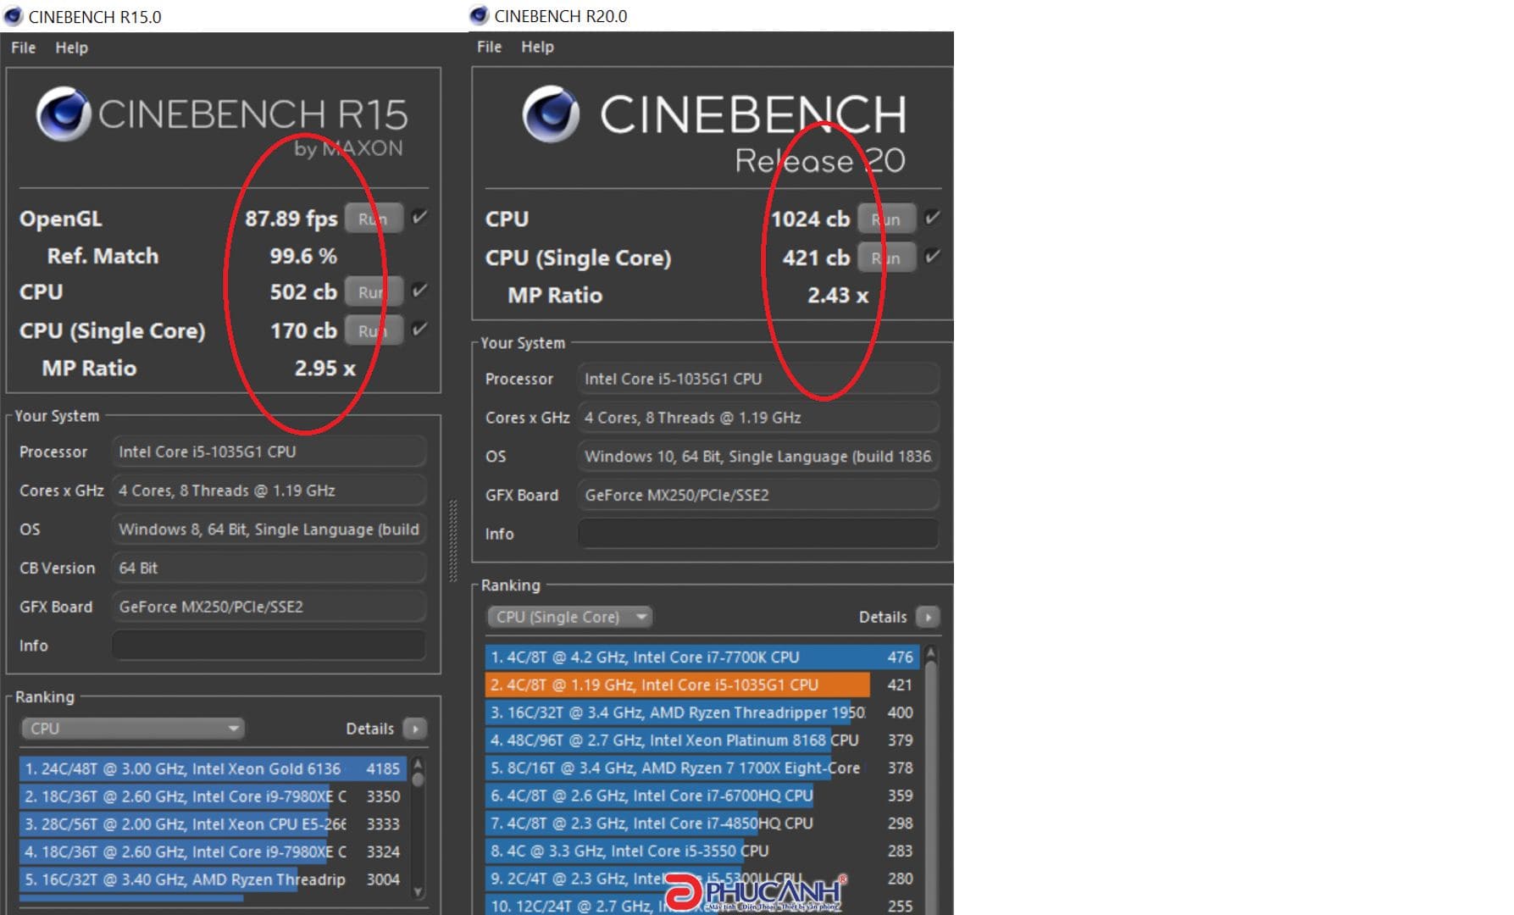Run the OpenGL test in R15
The height and width of the screenshot is (915, 1514).
373,219
